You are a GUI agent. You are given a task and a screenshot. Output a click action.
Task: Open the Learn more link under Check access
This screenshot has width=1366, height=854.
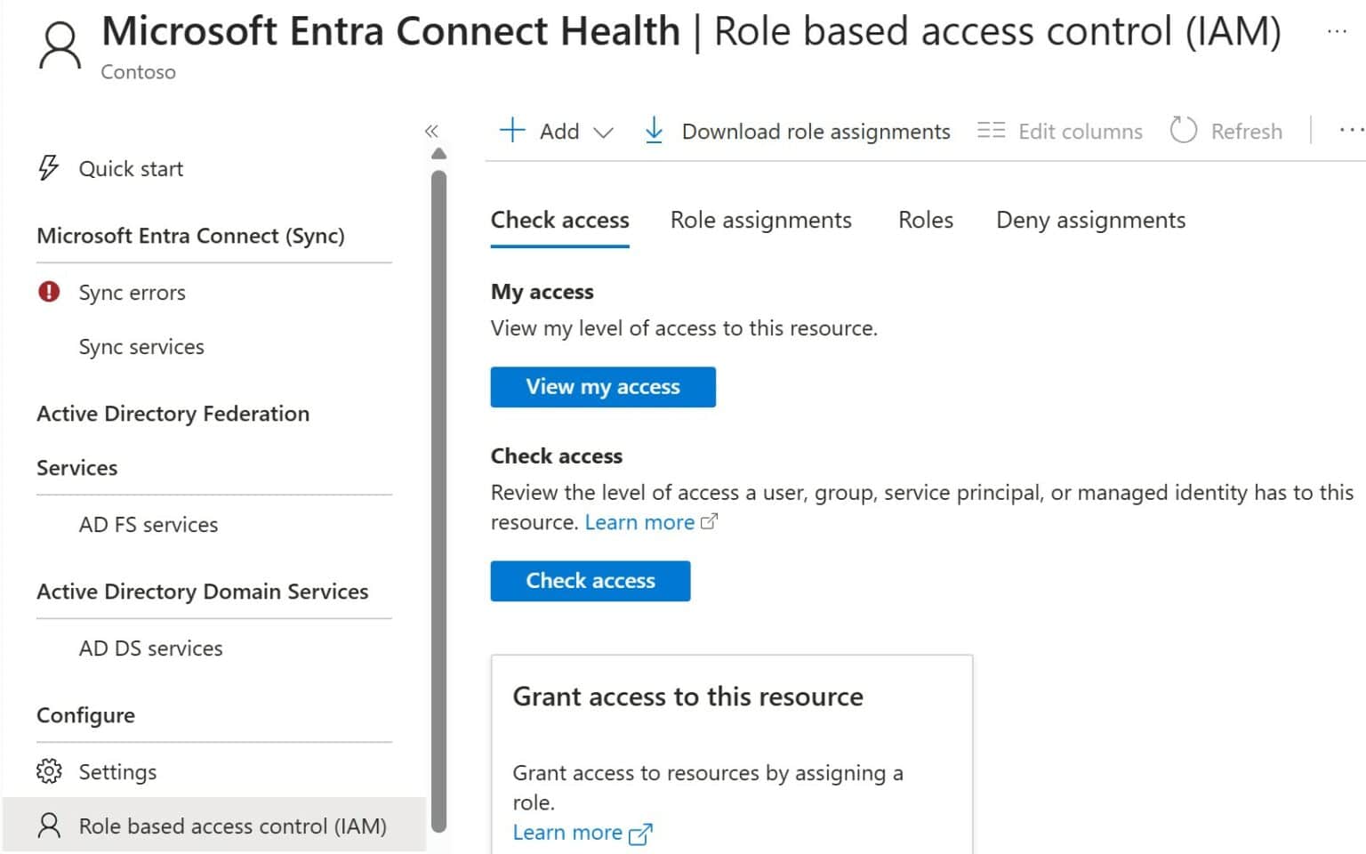[639, 522]
